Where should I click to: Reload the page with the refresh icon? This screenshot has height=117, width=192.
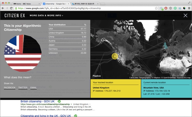pos(11,8)
